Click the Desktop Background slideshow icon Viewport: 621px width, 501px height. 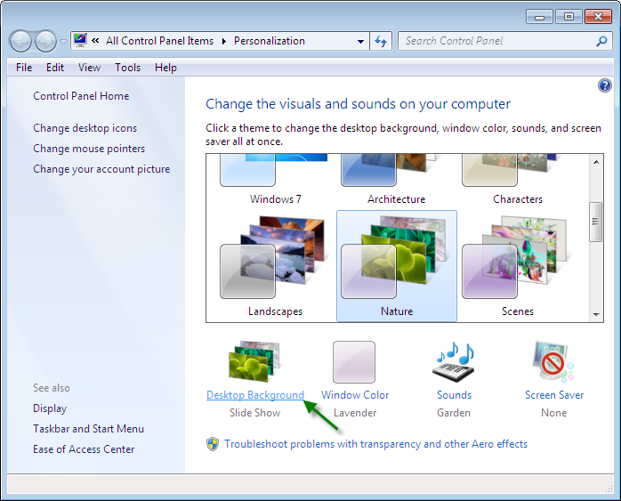(254, 361)
